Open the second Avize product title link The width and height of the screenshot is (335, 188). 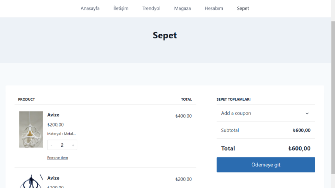(x=53, y=178)
